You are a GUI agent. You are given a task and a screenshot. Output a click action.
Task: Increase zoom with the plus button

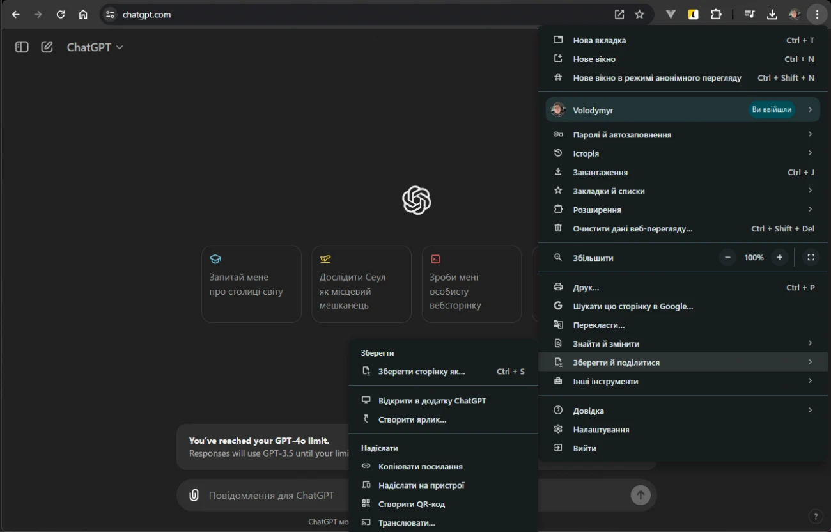(779, 258)
